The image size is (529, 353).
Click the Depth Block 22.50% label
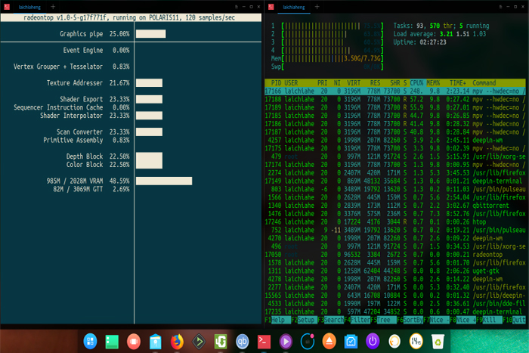(x=97, y=156)
